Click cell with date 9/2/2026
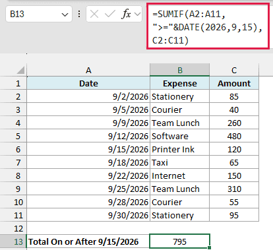The width and height of the screenshot is (273, 250). point(88,96)
